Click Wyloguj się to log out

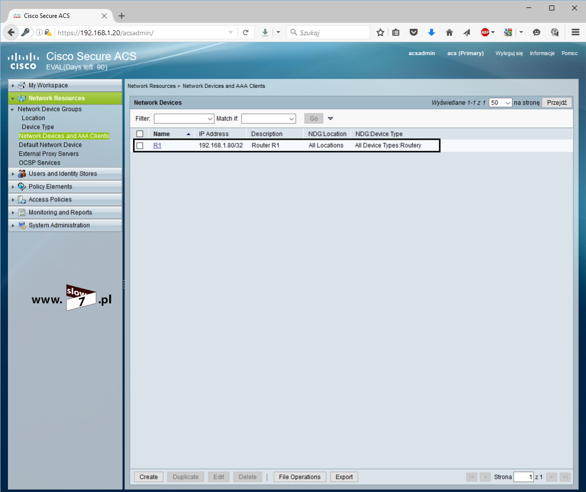coord(509,54)
